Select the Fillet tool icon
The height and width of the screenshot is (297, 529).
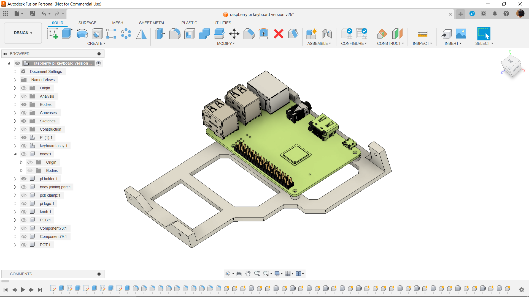[x=175, y=34]
